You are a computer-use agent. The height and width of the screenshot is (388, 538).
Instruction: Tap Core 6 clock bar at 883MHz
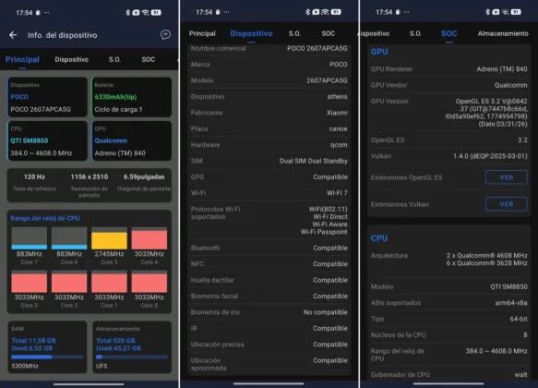69,238
